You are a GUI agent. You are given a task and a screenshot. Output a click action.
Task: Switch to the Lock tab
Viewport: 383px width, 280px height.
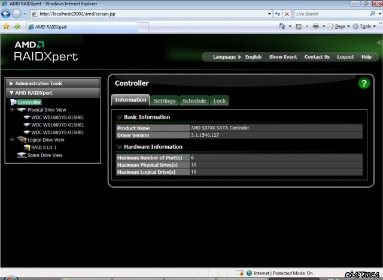[220, 101]
